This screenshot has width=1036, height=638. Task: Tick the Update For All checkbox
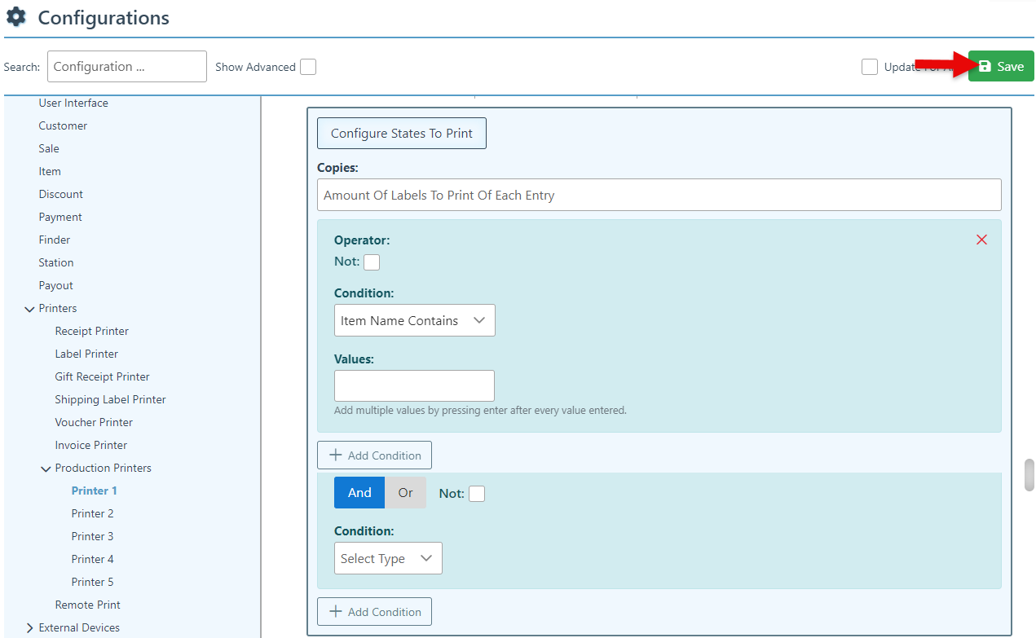870,67
